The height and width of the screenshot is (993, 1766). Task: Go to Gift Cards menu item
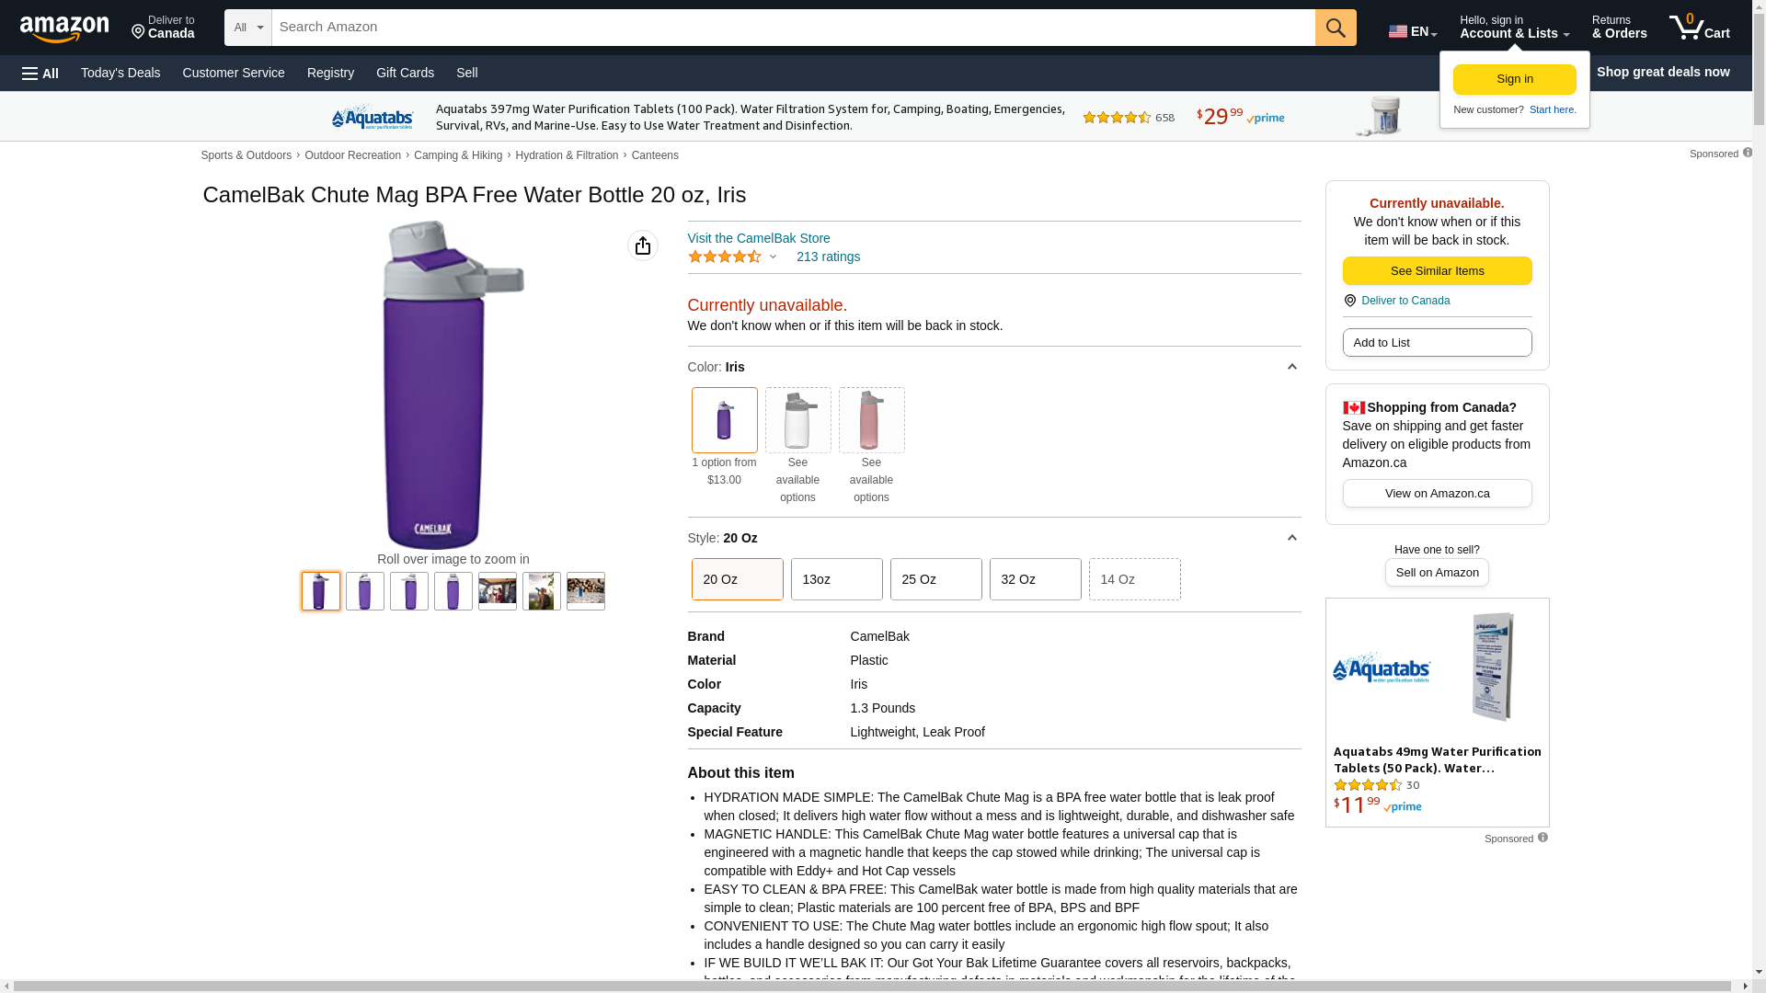405,73
